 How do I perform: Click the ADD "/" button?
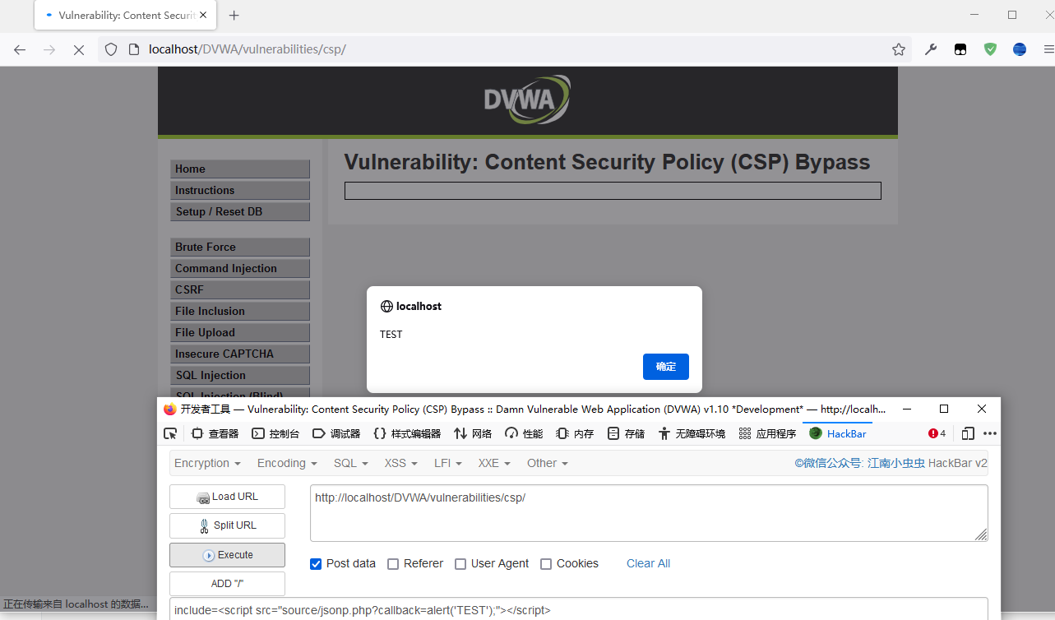pos(227,584)
